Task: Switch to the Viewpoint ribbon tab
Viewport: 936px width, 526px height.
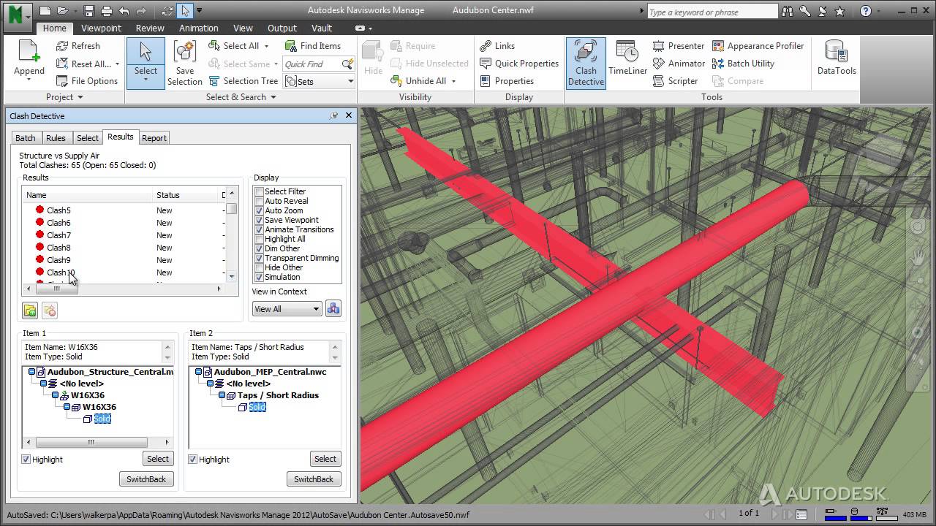Action: point(101,28)
